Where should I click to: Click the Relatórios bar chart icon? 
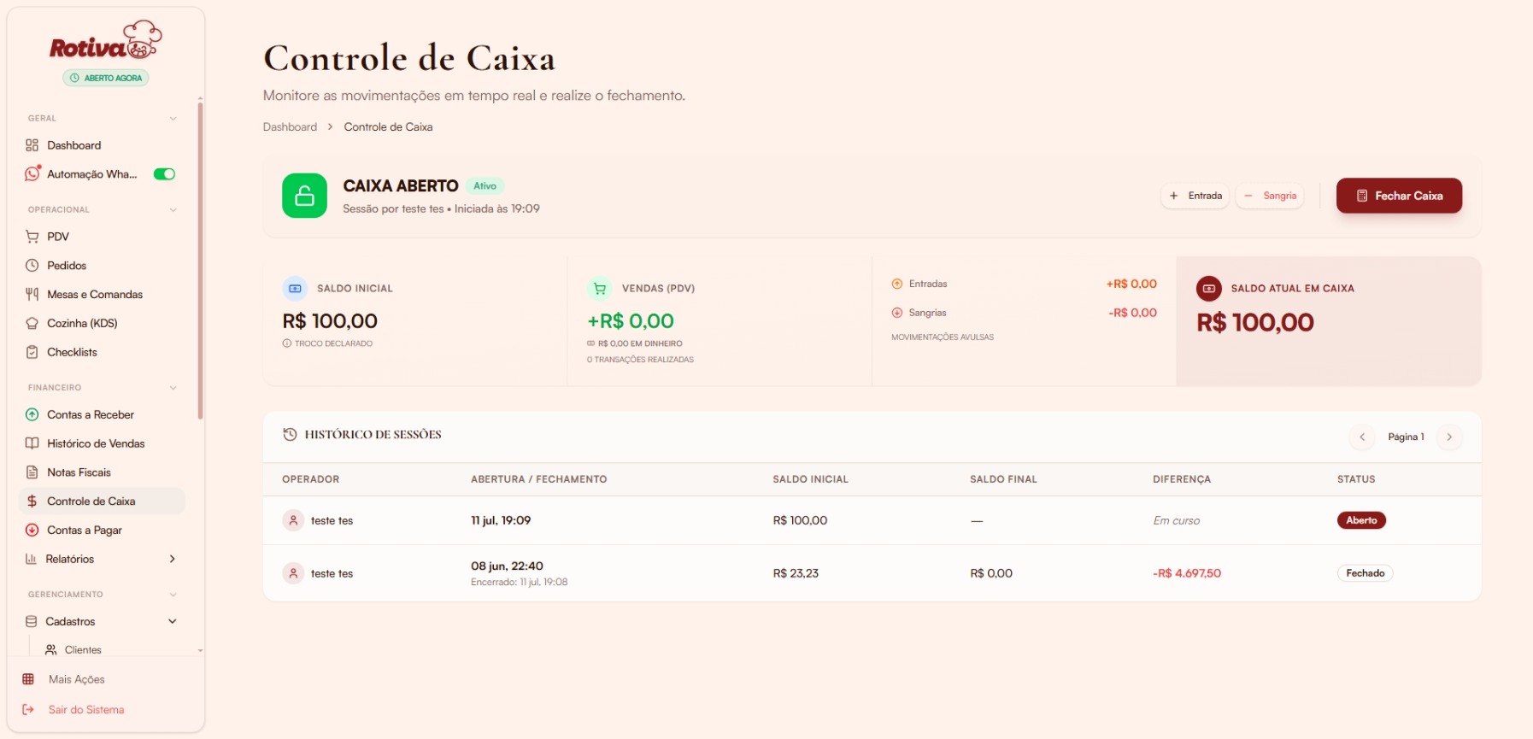[x=32, y=559]
